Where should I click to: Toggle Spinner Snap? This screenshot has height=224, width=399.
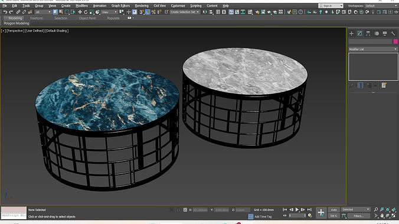pyautogui.click(x=159, y=12)
